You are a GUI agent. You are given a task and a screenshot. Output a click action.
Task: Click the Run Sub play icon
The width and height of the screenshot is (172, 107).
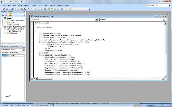pos(36,9)
